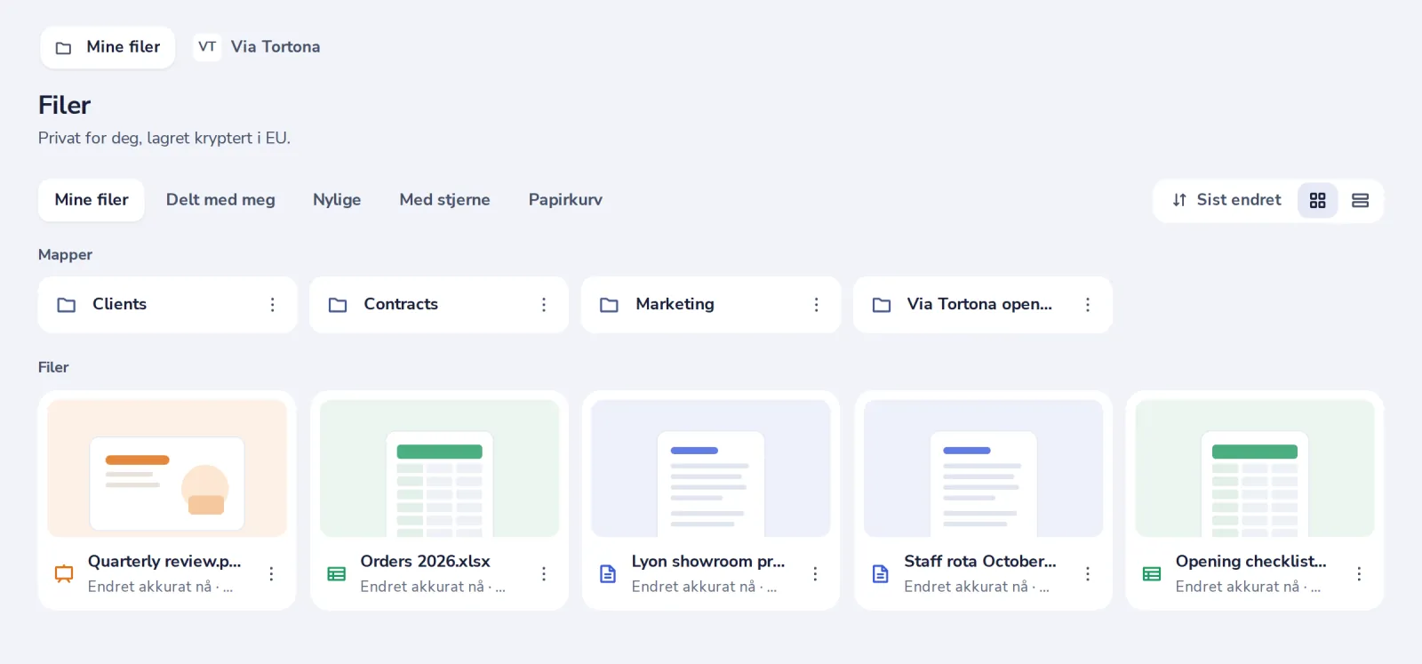Switch to the Delt med meg tab

pyautogui.click(x=220, y=200)
